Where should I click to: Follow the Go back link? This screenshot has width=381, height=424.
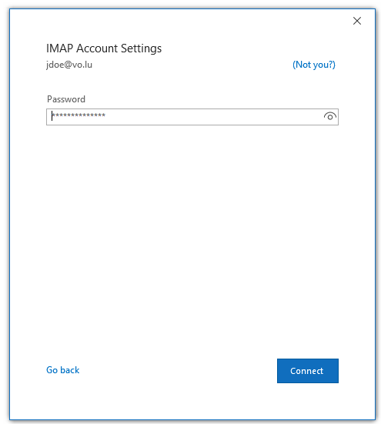tap(63, 370)
